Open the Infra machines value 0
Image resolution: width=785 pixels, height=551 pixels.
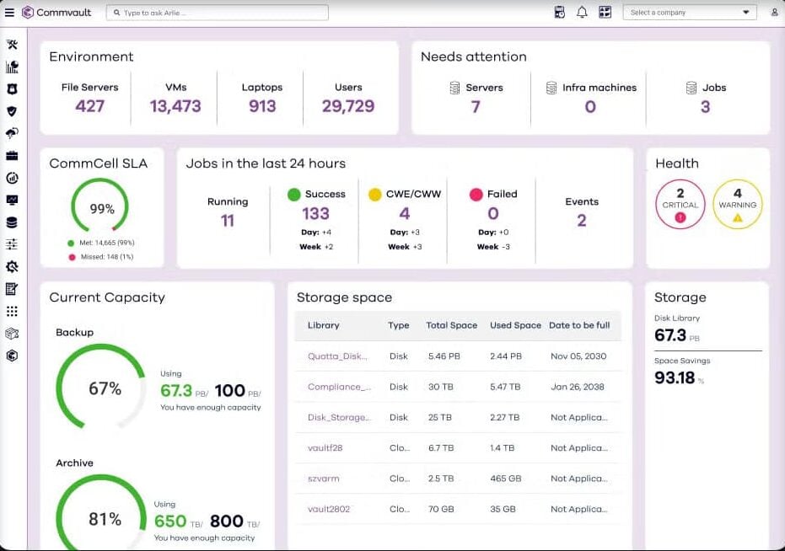tap(591, 107)
